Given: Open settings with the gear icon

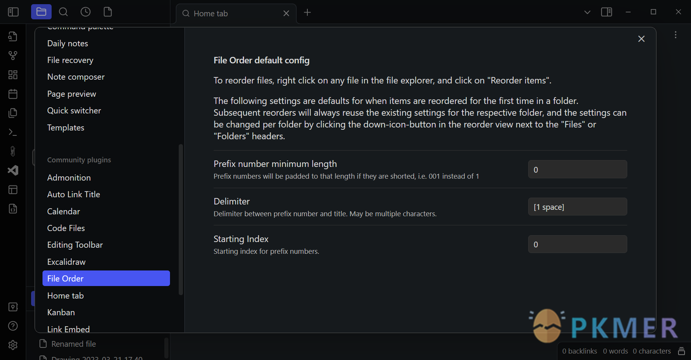Looking at the screenshot, I should pyautogui.click(x=13, y=345).
